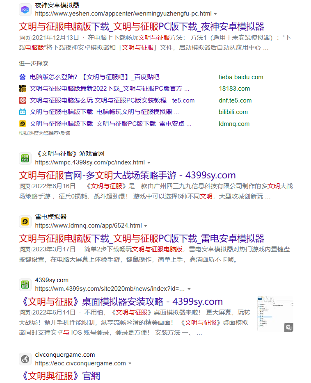Click the wmpc.4399sy.com/pc/index.html URL
311x383 pixels.
pyautogui.click(x=90, y=162)
